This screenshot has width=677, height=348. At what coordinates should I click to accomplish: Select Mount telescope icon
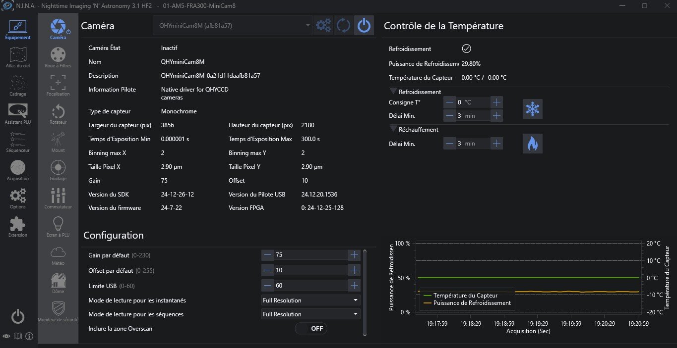coord(58,143)
